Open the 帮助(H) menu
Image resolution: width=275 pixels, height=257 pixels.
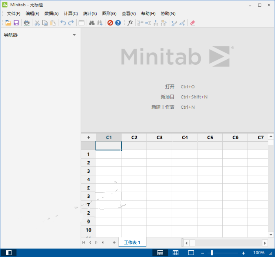pyautogui.click(x=148, y=13)
